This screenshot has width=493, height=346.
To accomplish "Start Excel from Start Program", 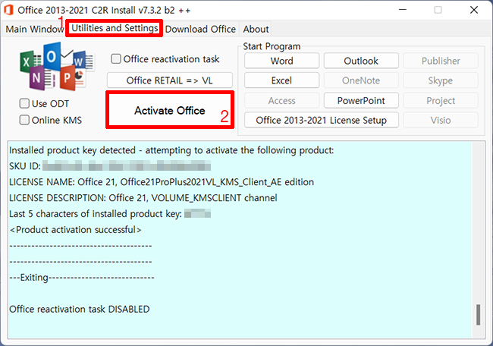I will (x=281, y=80).
